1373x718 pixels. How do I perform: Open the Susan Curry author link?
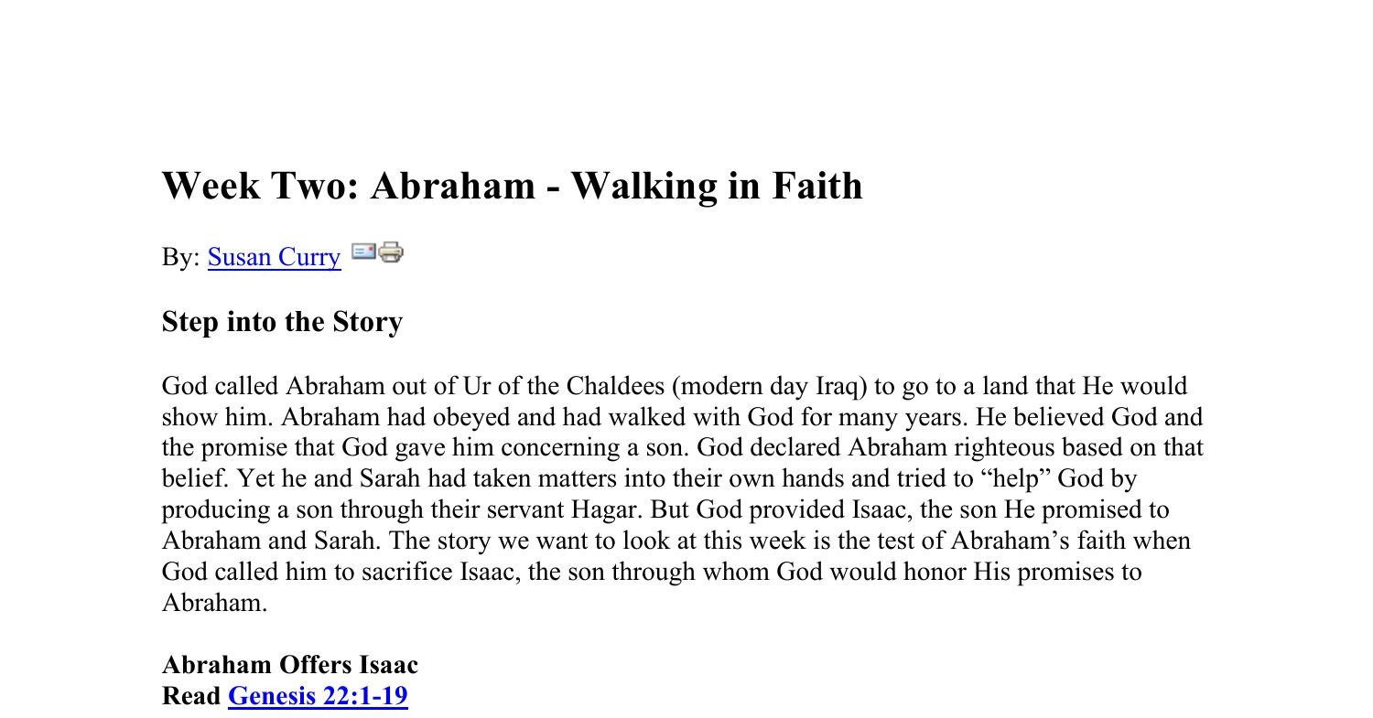coord(274,257)
